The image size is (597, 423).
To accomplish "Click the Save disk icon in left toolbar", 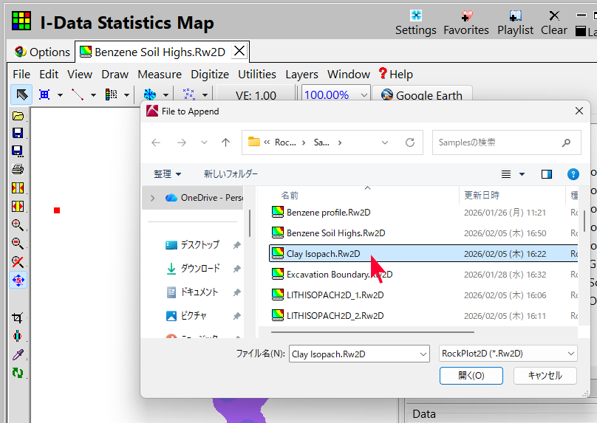I will (x=18, y=133).
